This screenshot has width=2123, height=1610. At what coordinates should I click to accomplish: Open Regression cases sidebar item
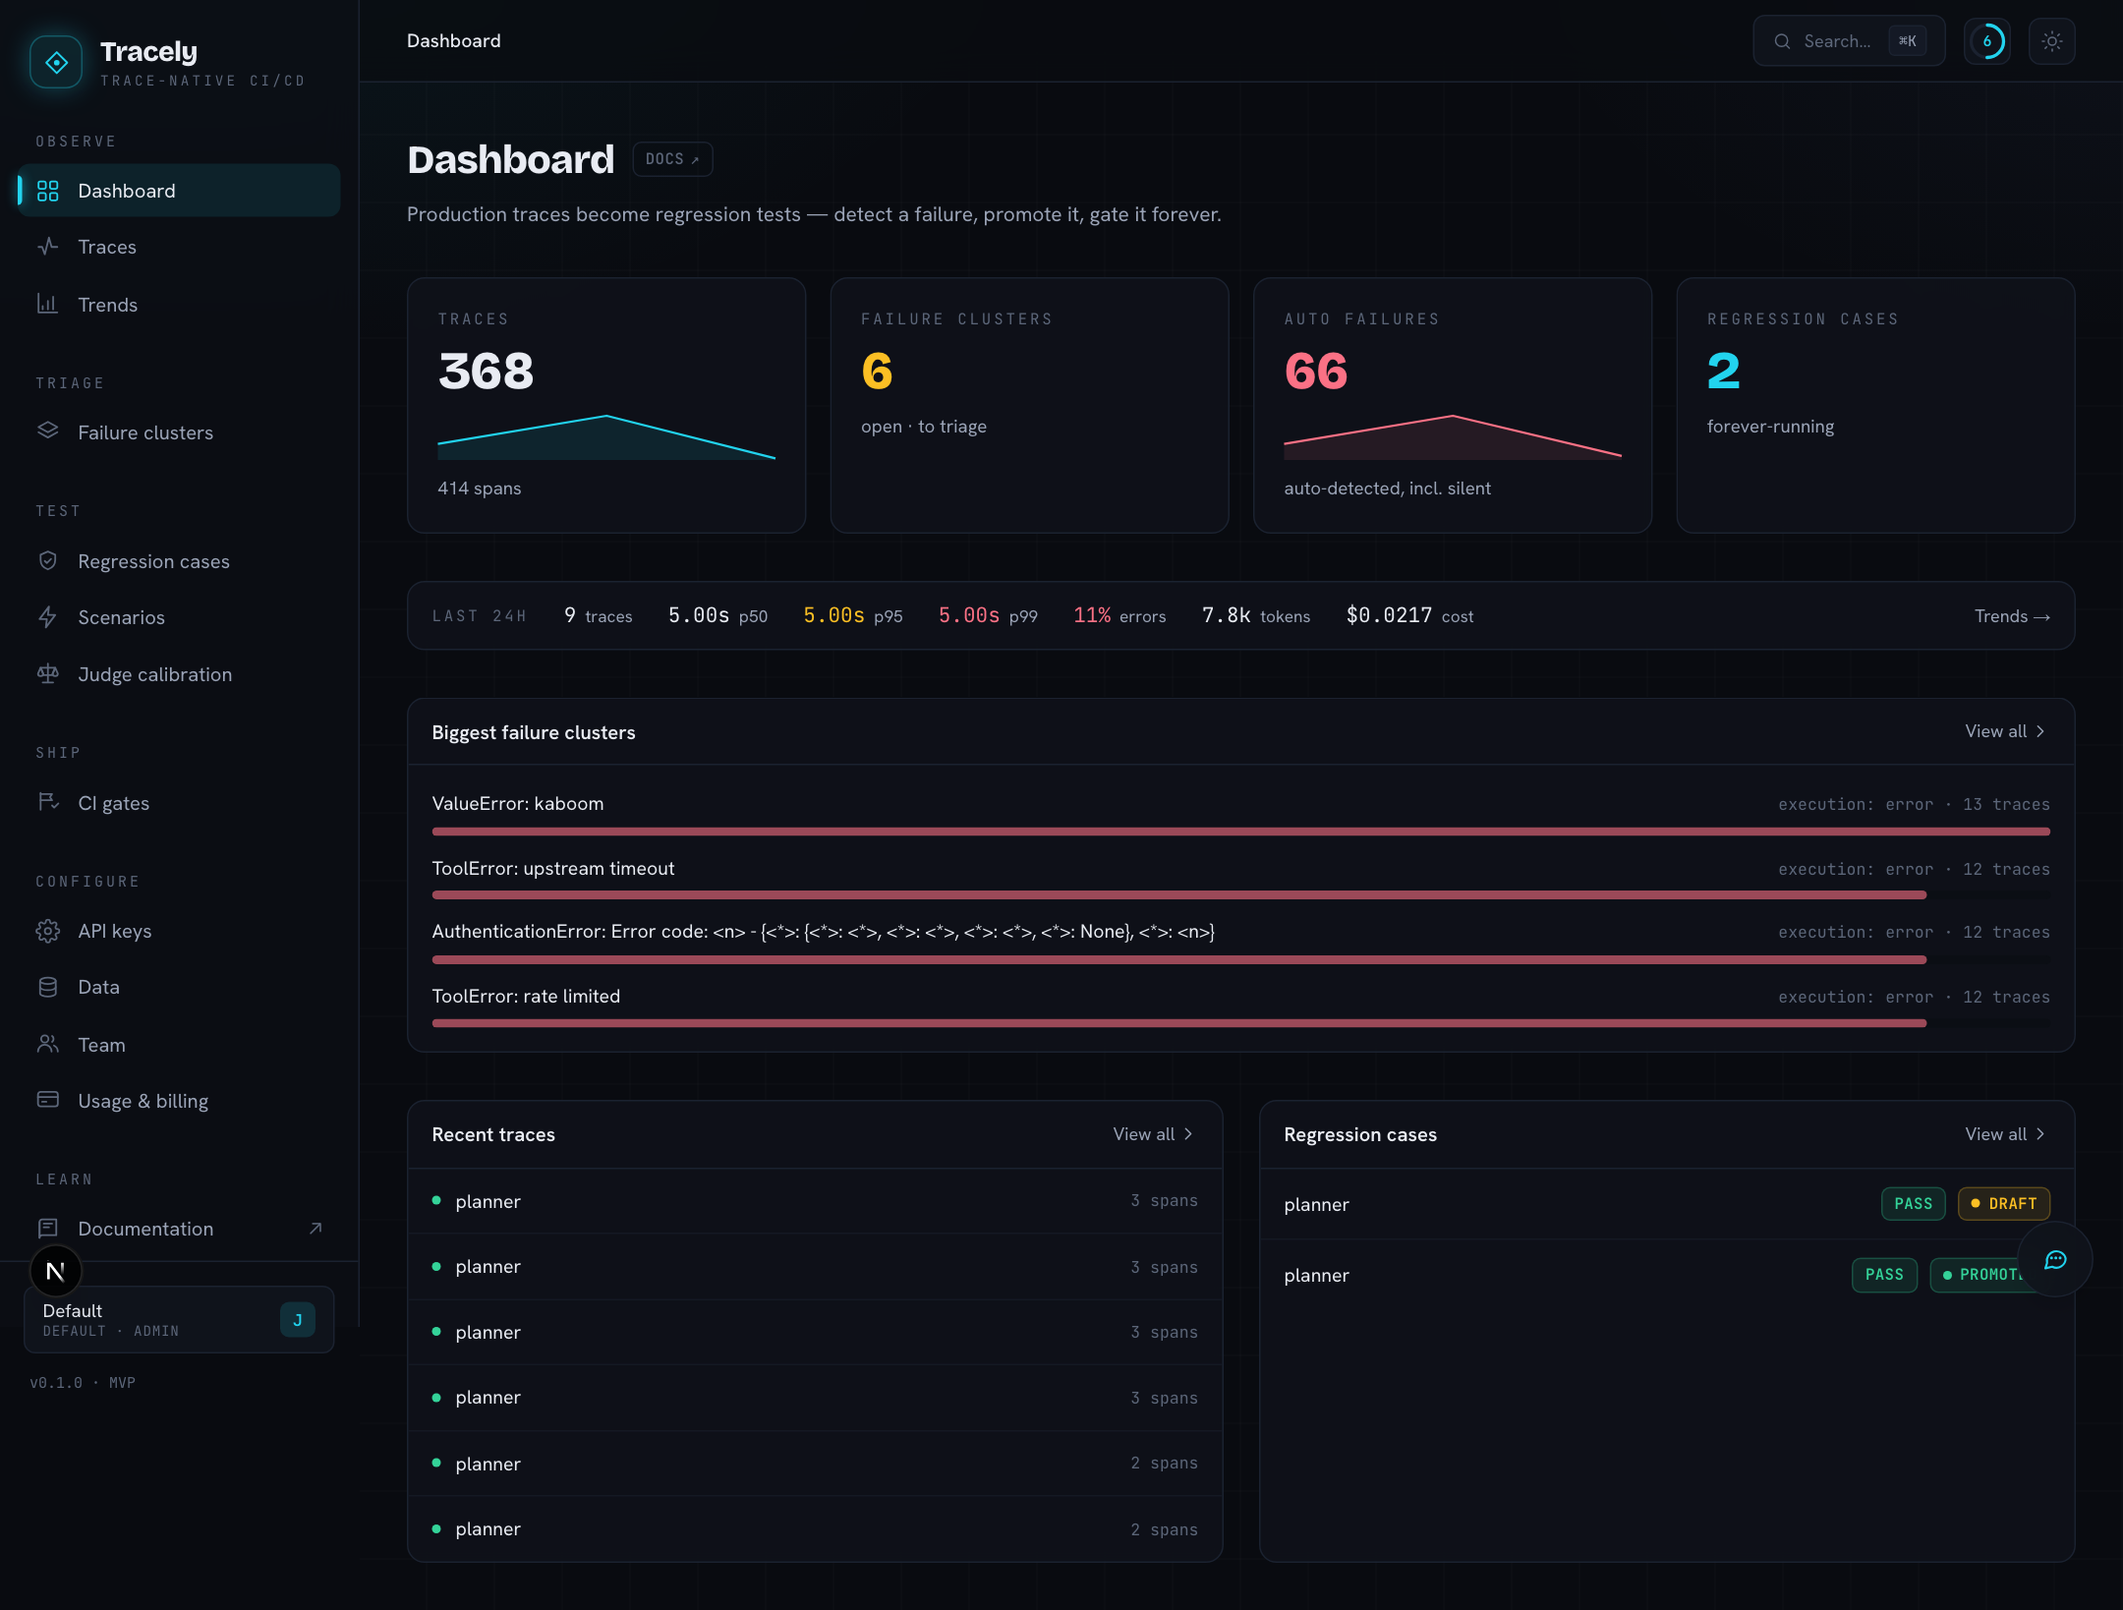pos(179,560)
